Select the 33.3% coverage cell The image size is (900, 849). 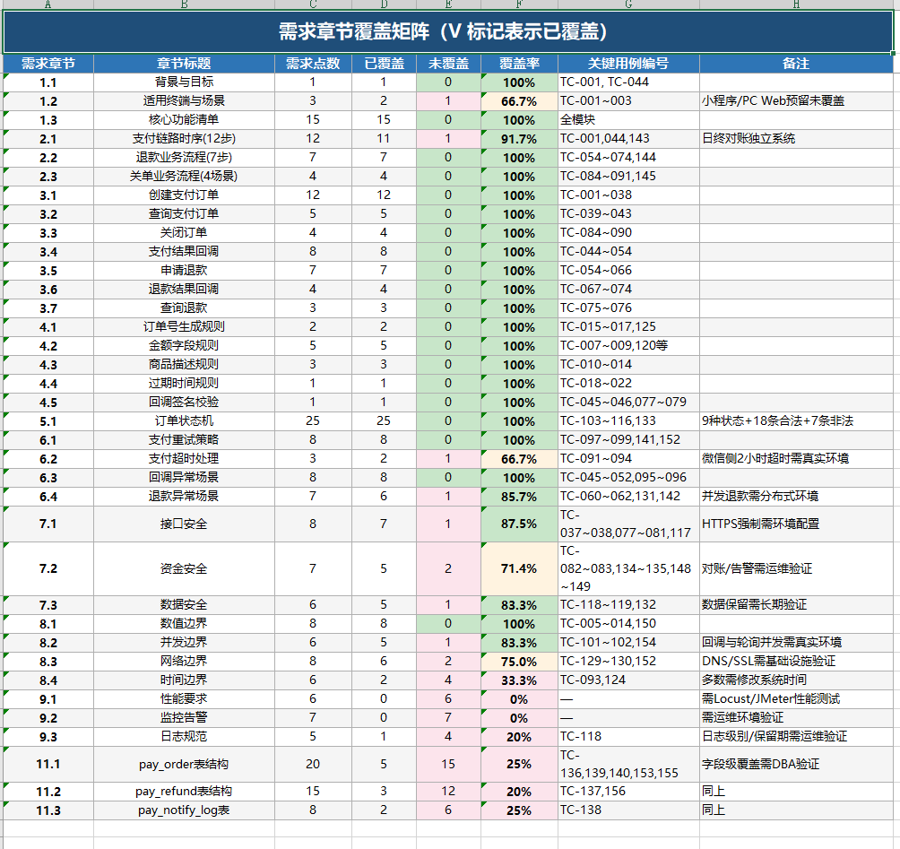point(519,680)
